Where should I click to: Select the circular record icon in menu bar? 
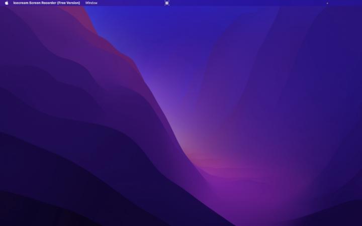point(167,3)
